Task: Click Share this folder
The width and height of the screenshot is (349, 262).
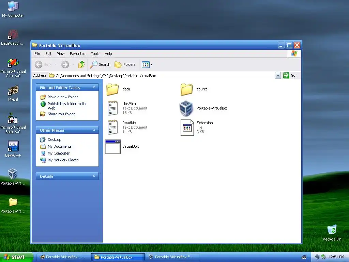Action: click(x=61, y=114)
